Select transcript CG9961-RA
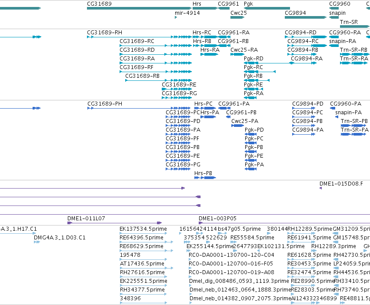The width and height of the screenshot is (370, 305). click(224, 37)
